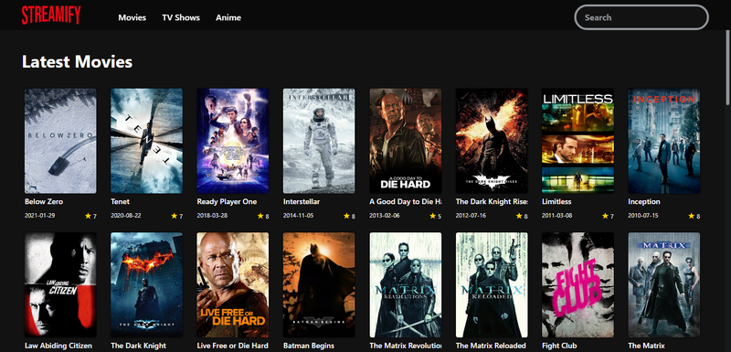Viewport: 731px width, 352px height.
Task: Click the star rating icon under Inception
Action: coord(692,216)
